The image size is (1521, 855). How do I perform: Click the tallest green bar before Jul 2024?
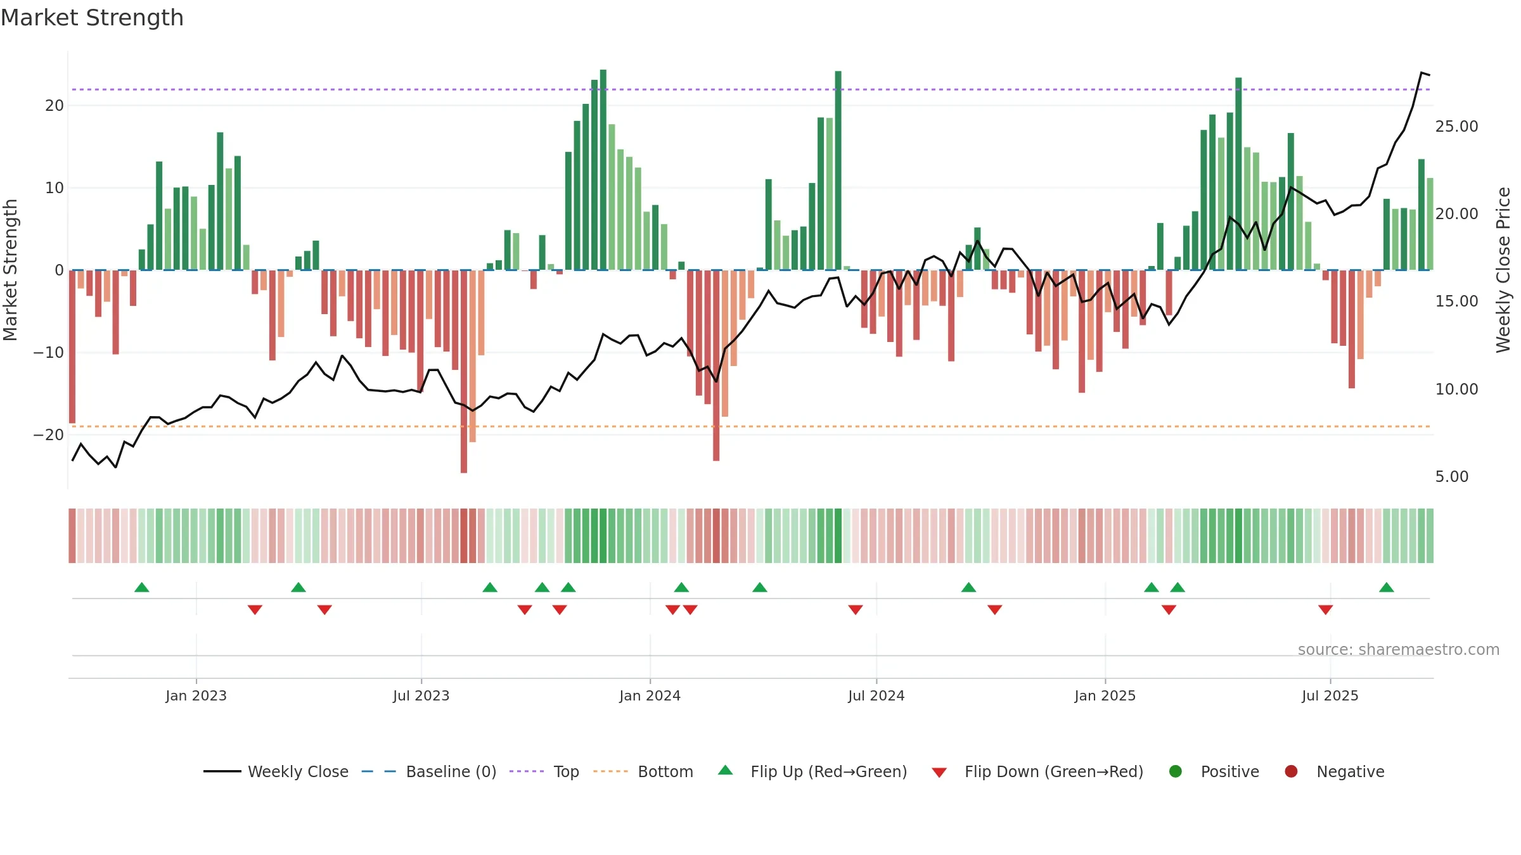tap(838, 170)
